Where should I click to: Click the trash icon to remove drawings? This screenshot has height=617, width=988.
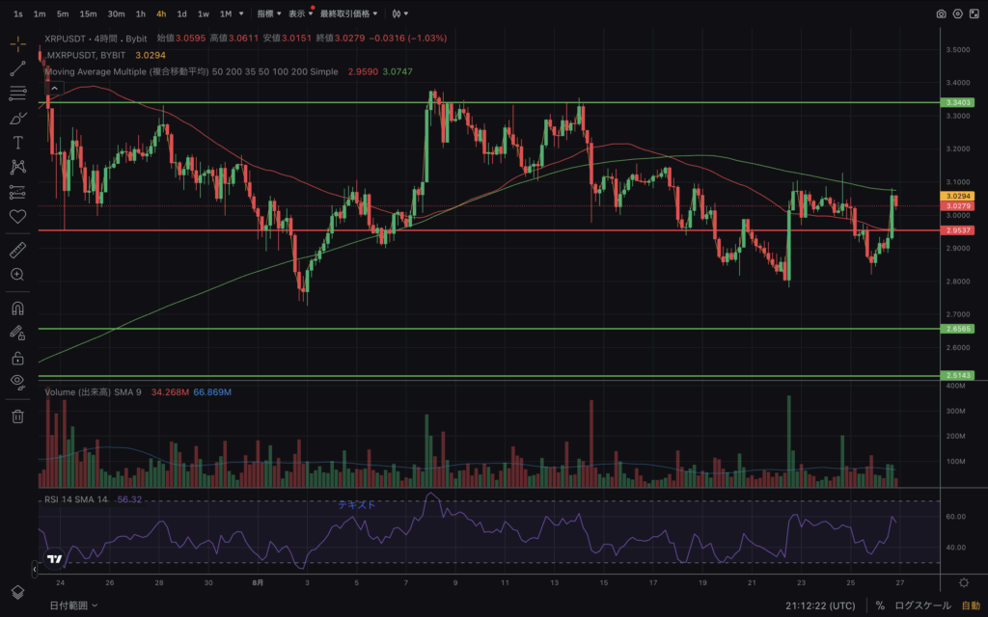point(17,416)
